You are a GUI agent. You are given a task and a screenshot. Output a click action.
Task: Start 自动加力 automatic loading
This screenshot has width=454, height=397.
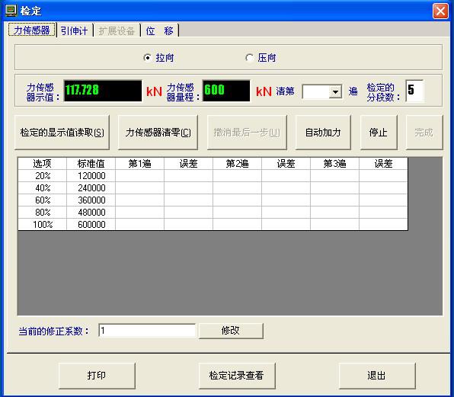(323, 133)
